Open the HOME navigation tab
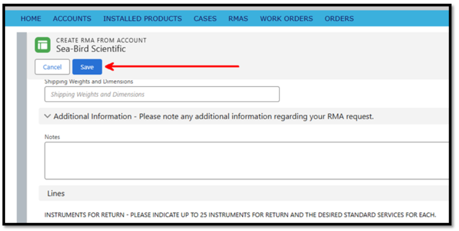Screen dimensions: 459x231 point(31,19)
